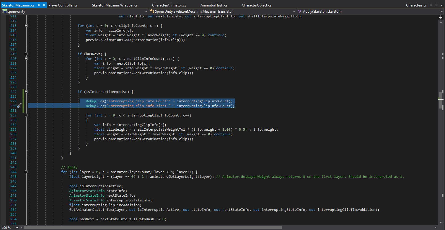This screenshot has width=445, height=230.
Task: Toggle folding of the interrupting clip loop at 232
Action: (26, 115)
